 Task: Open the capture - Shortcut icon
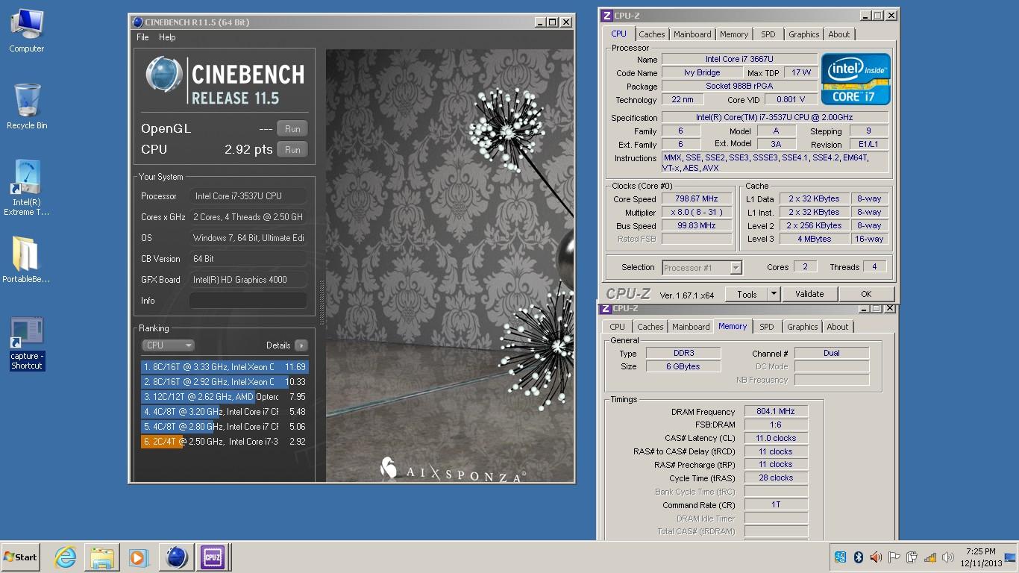(x=27, y=344)
